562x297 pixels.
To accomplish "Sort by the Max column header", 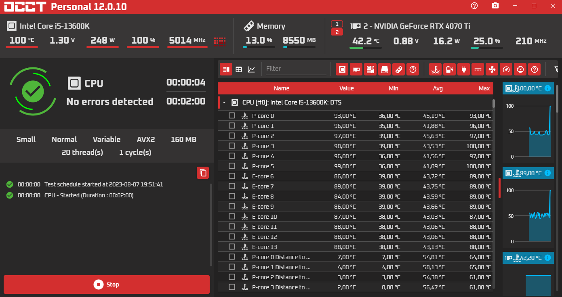I will tap(484, 88).
